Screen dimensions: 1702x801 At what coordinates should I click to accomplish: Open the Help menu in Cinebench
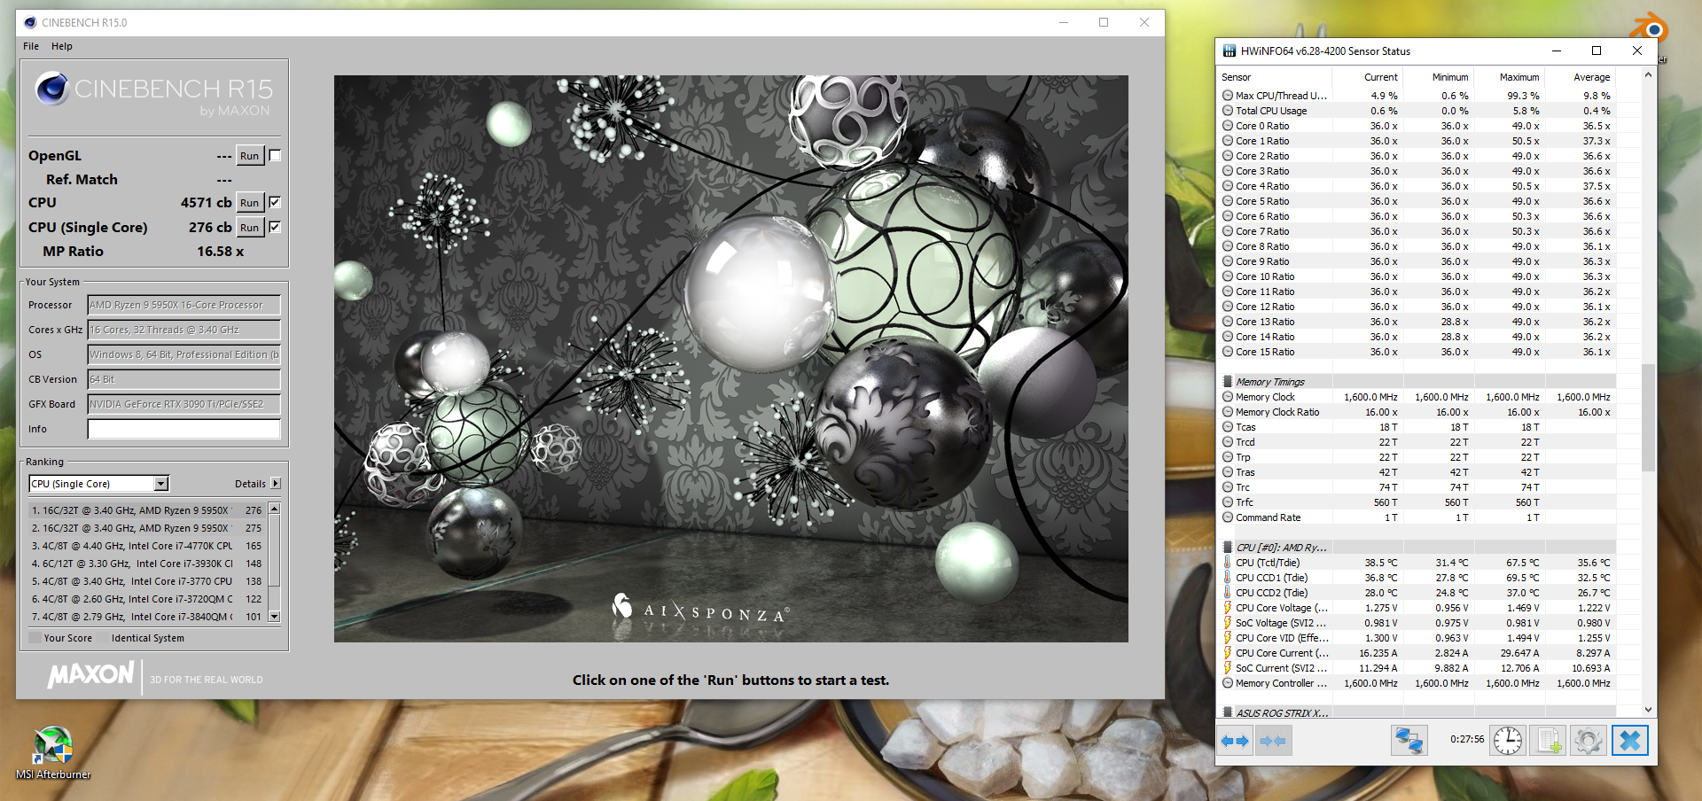[x=61, y=46]
